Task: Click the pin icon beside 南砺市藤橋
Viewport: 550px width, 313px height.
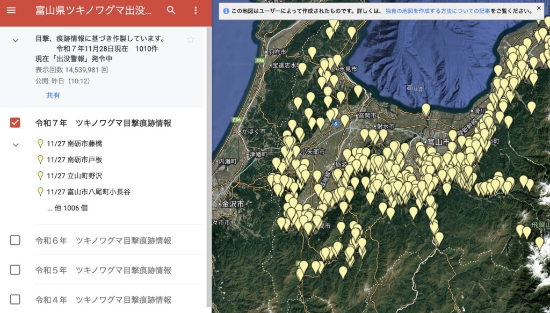Action: click(x=40, y=143)
